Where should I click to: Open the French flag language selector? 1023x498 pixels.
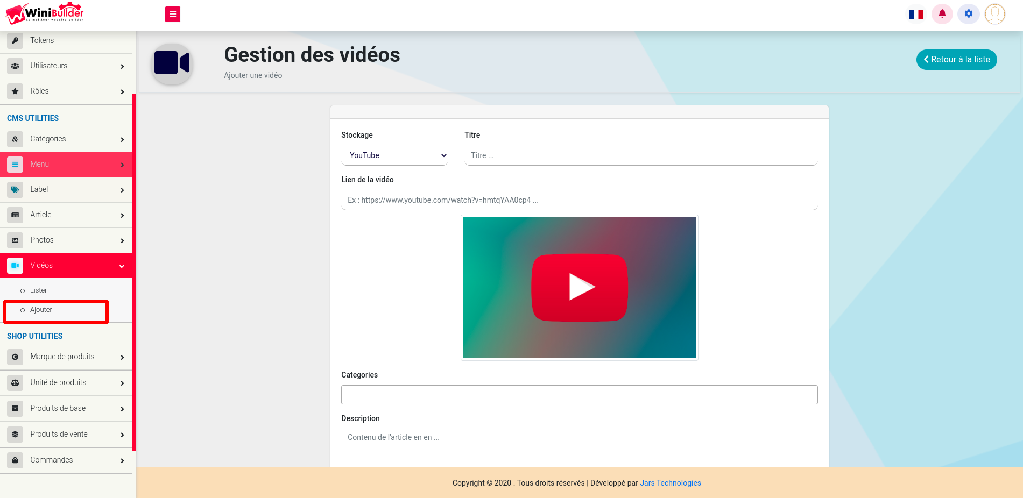pos(916,14)
